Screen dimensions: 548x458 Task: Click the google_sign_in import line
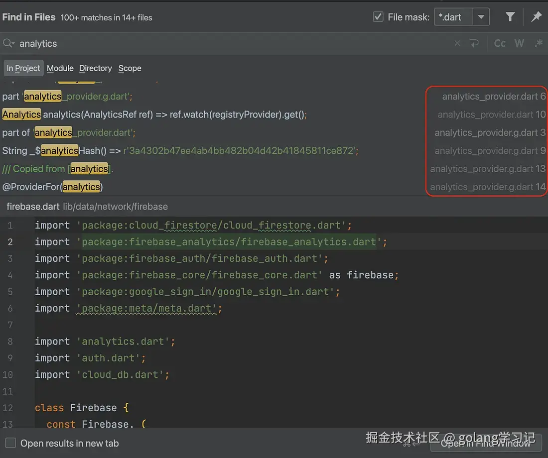click(187, 292)
